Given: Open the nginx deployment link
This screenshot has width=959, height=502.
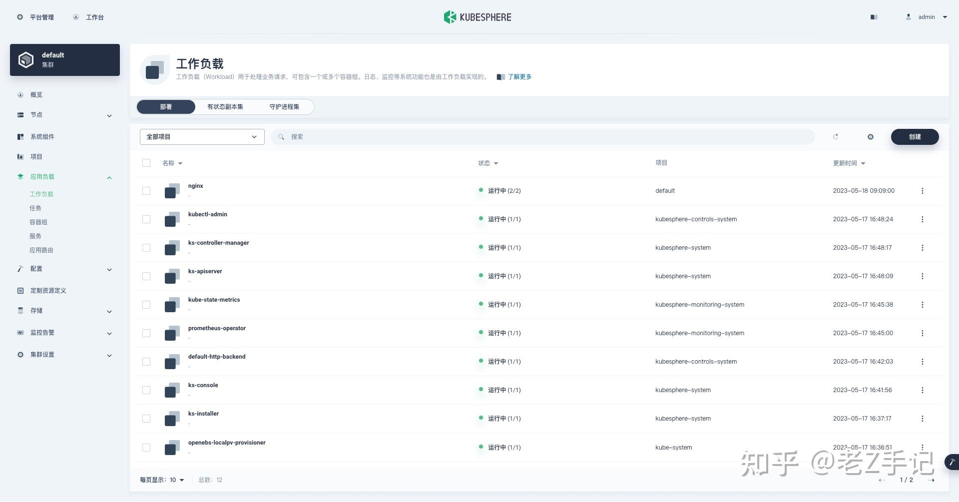Looking at the screenshot, I should [195, 186].
